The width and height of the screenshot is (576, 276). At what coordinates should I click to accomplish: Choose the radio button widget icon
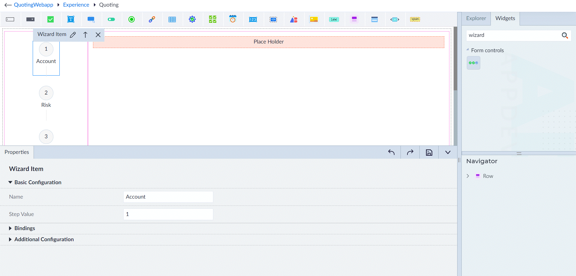click(x=131, y=19)
